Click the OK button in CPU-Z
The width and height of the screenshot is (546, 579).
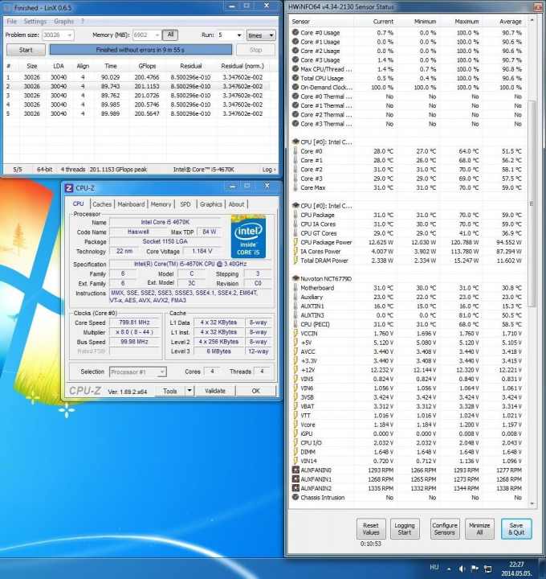256,391
